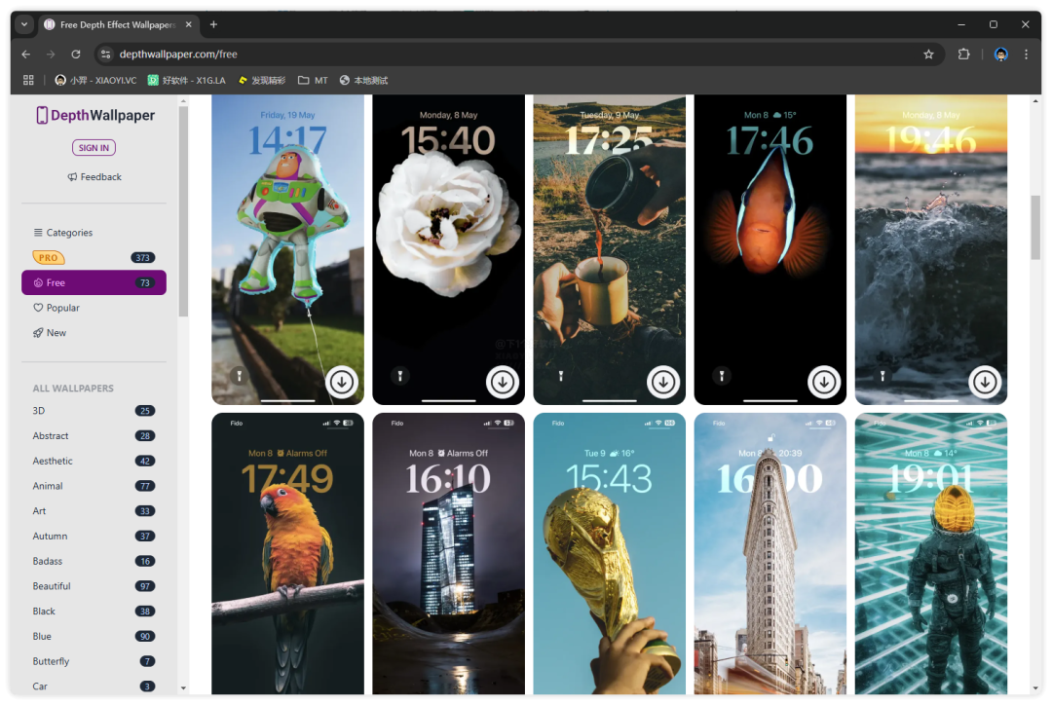Download the Buzz Lightyear balloon wallpaper

coord(341,382)
